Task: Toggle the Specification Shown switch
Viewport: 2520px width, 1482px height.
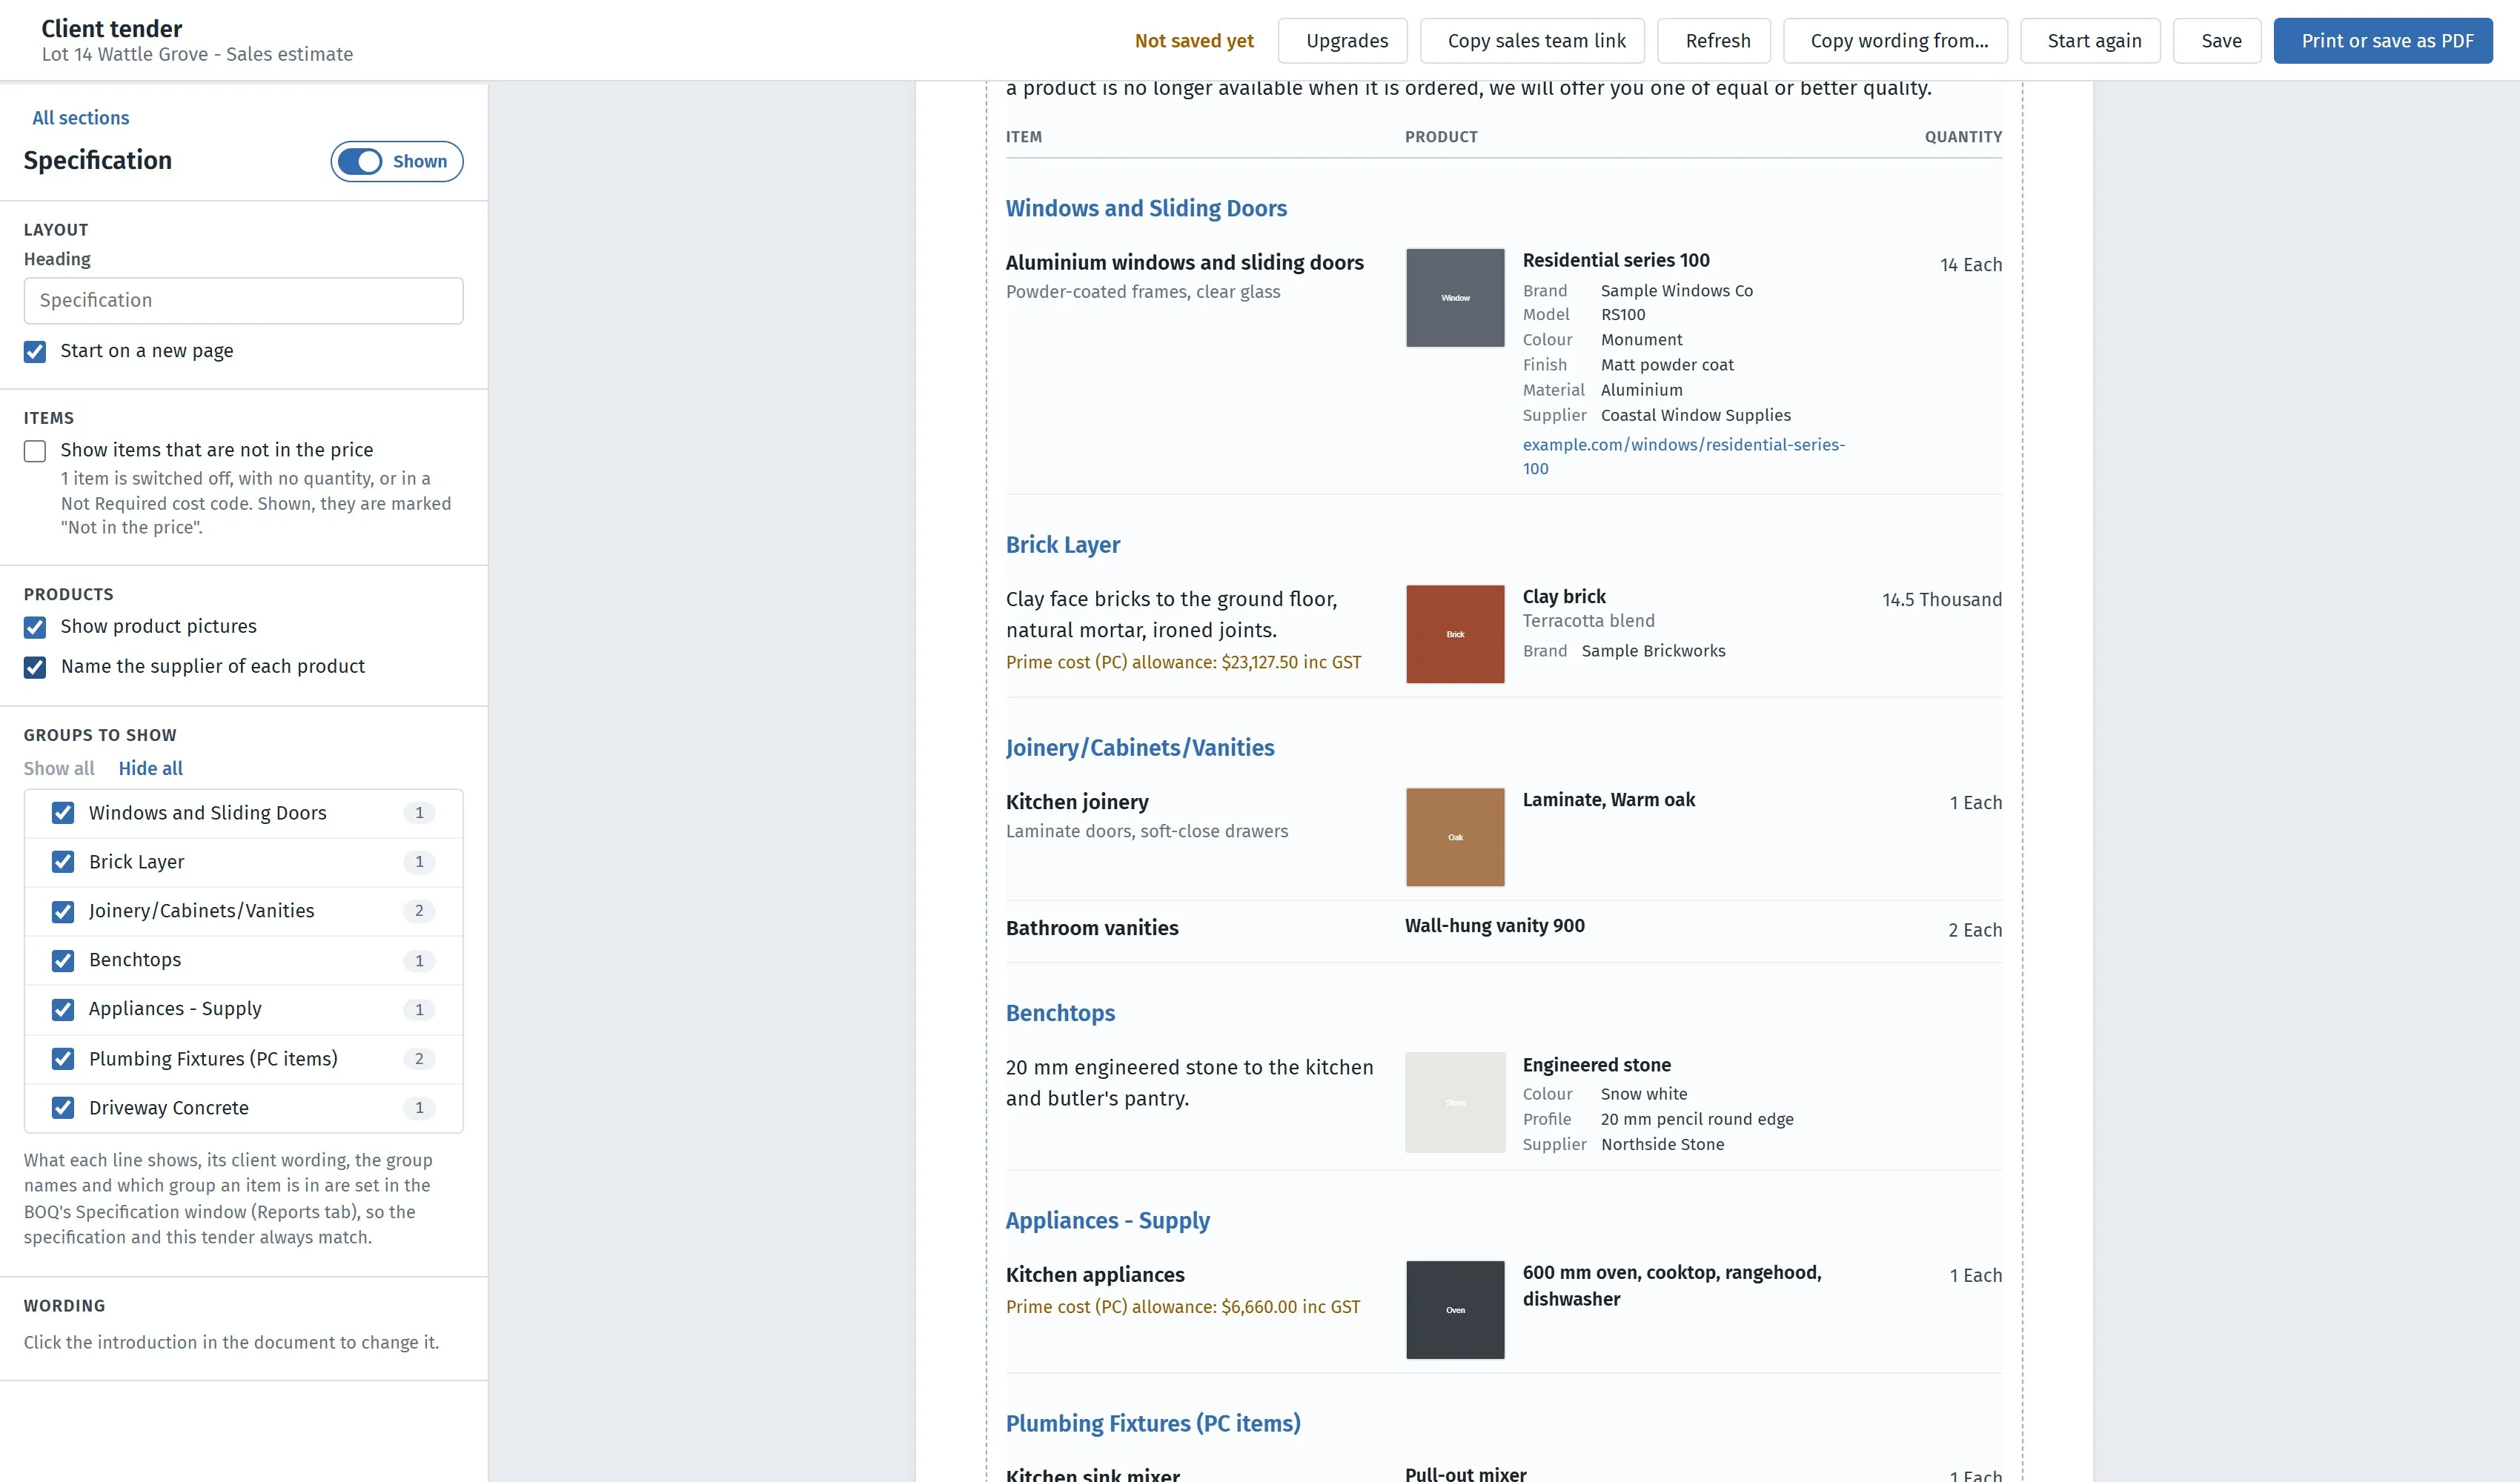Action: (396, 161)
